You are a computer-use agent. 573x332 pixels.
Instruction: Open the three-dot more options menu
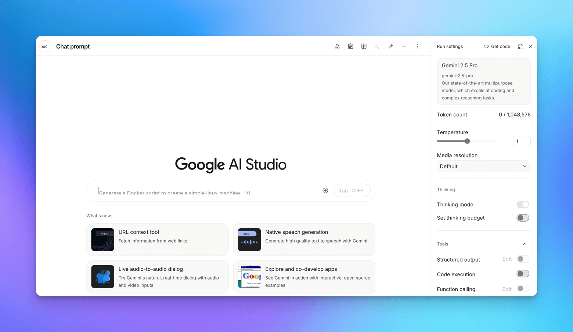tap(417, 47)
